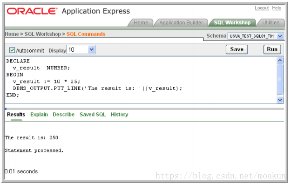
Task: Click inside the SQL command editor
Action: [x=141, y=80]
